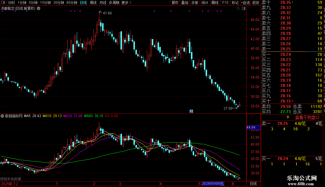This screenshot has height=187, width=325.
Task: Click the 卖一 4.8/笔 queue summary
Action: point(292,123)
